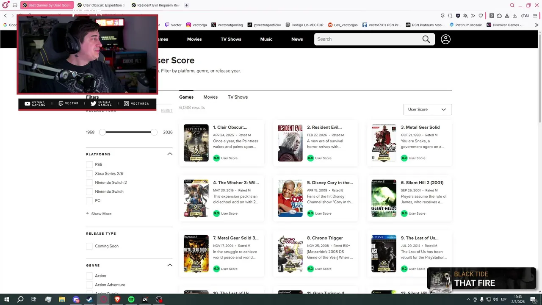
Task: Open Spotify from the taskbar
Action: pos(131,299)
